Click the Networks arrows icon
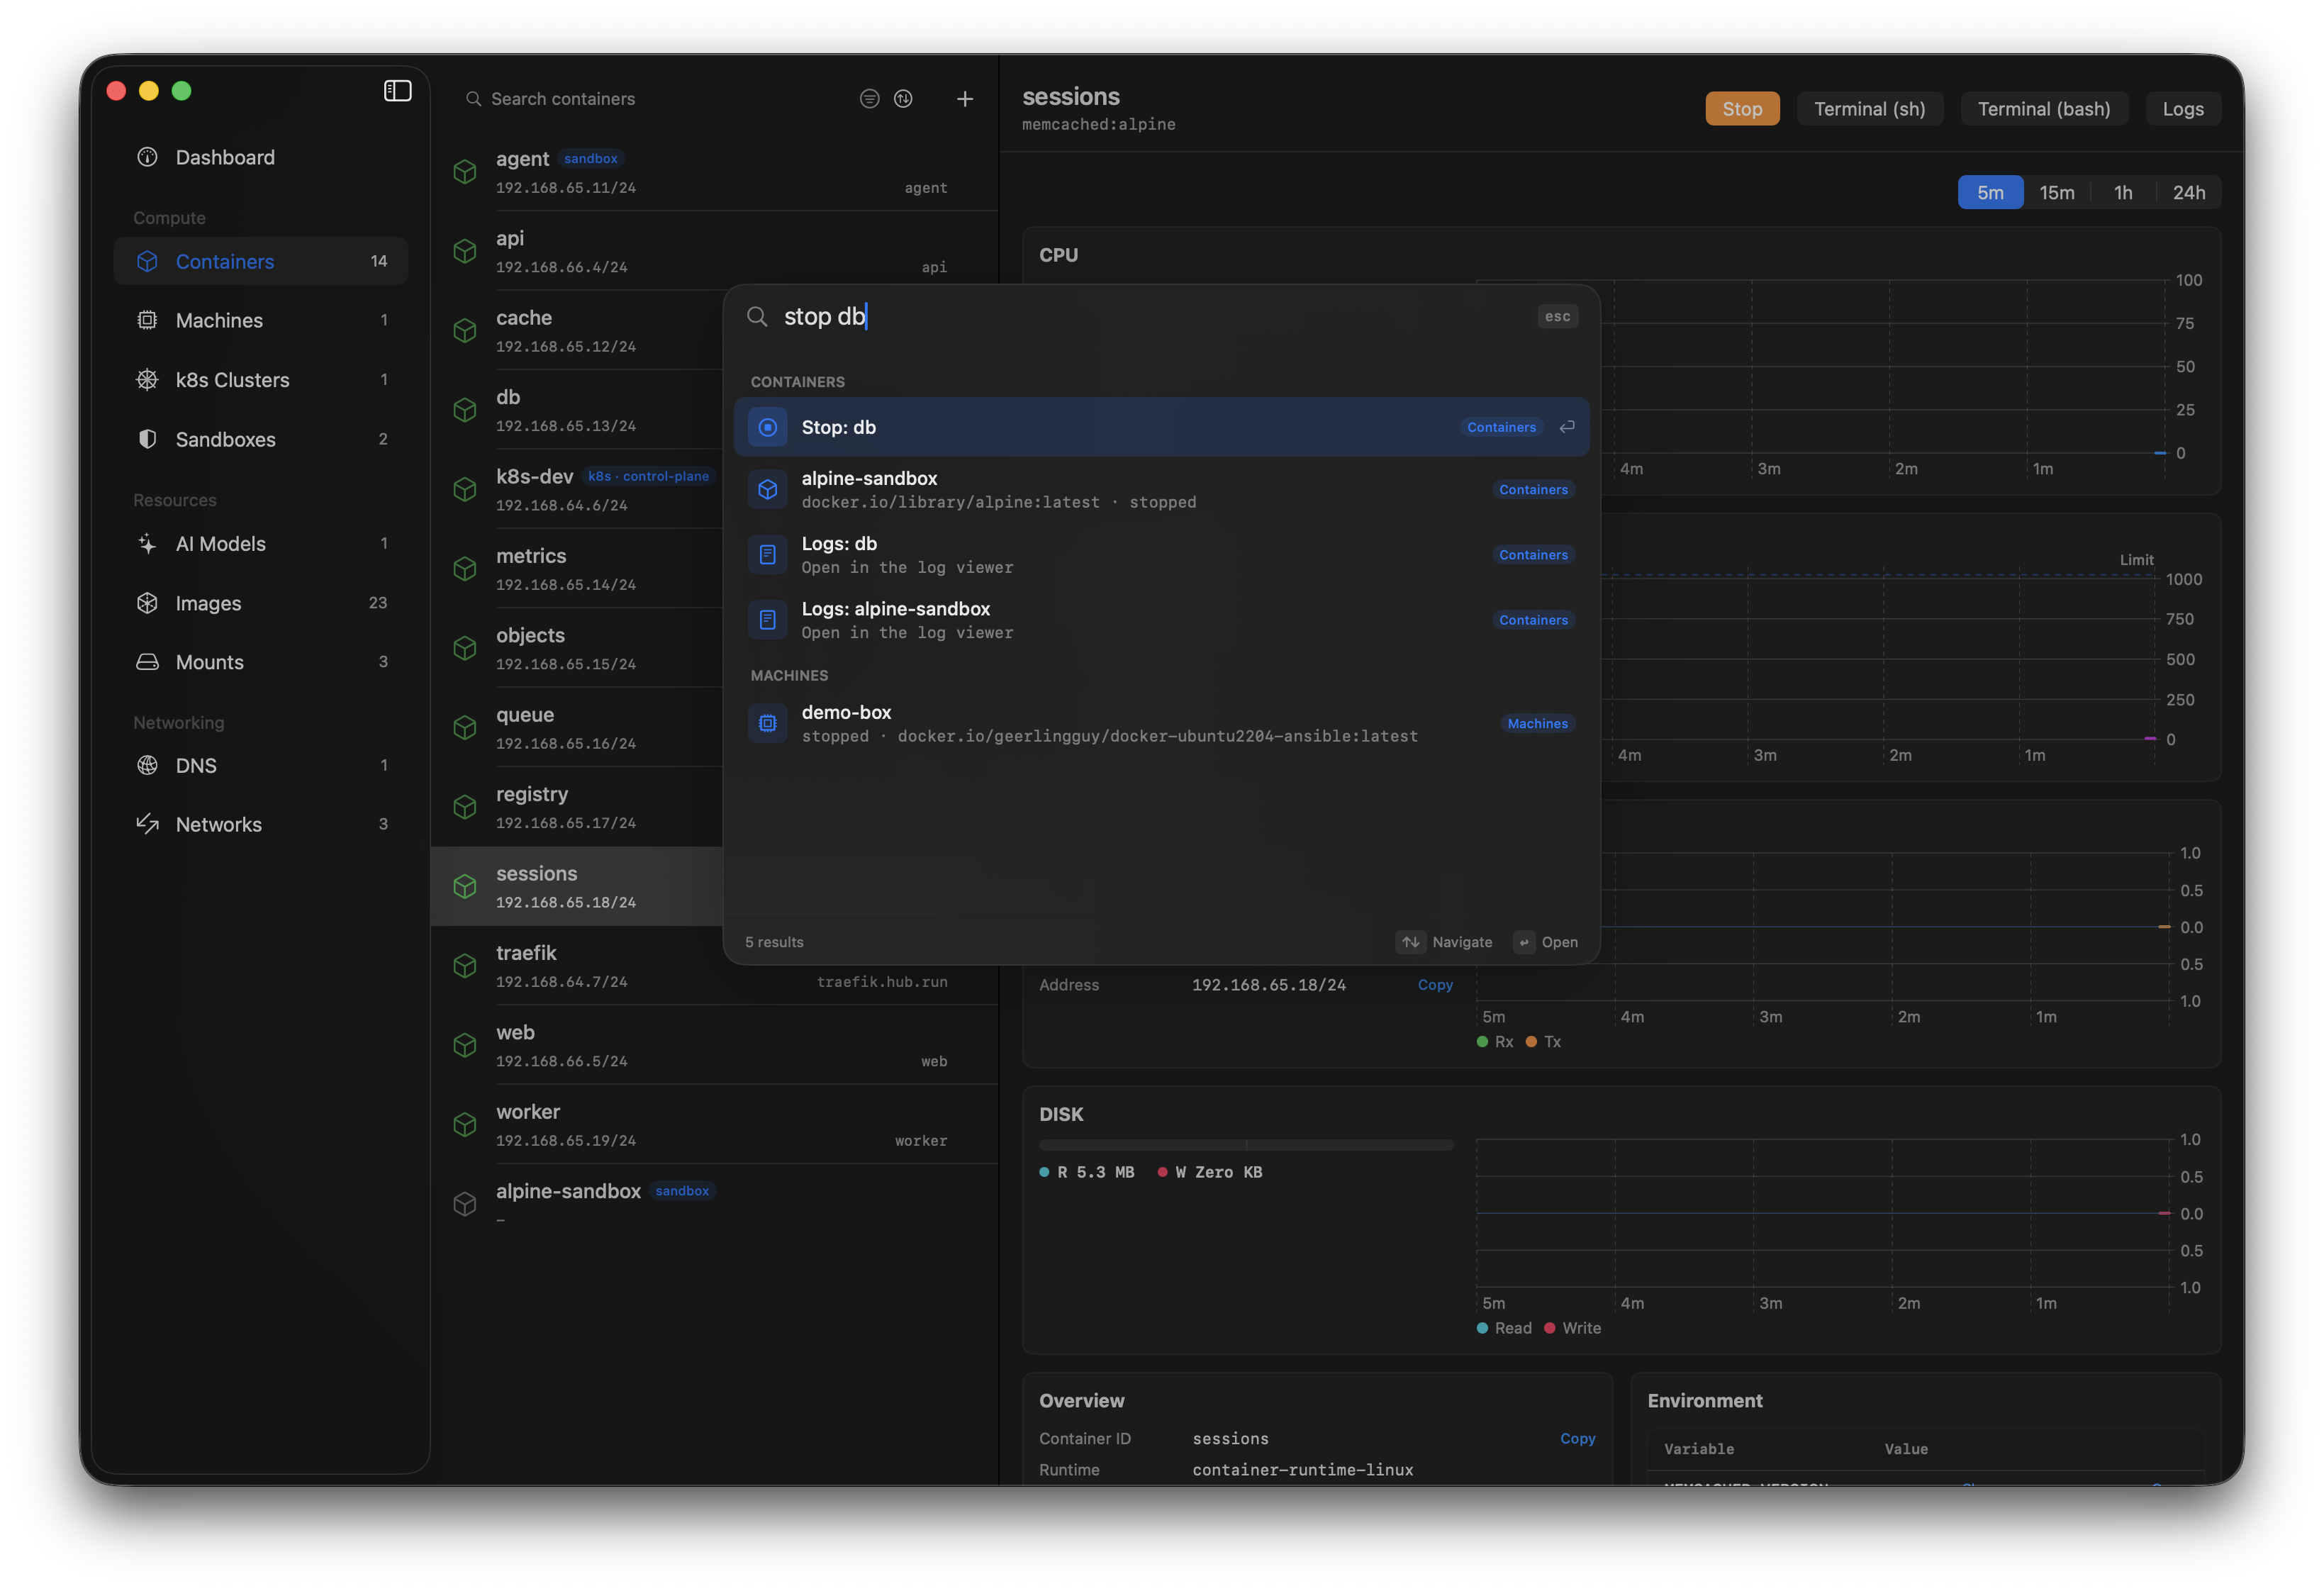 147,824
